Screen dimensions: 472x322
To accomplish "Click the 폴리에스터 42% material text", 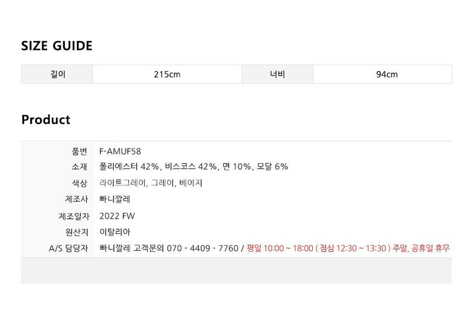I will 129,167.
